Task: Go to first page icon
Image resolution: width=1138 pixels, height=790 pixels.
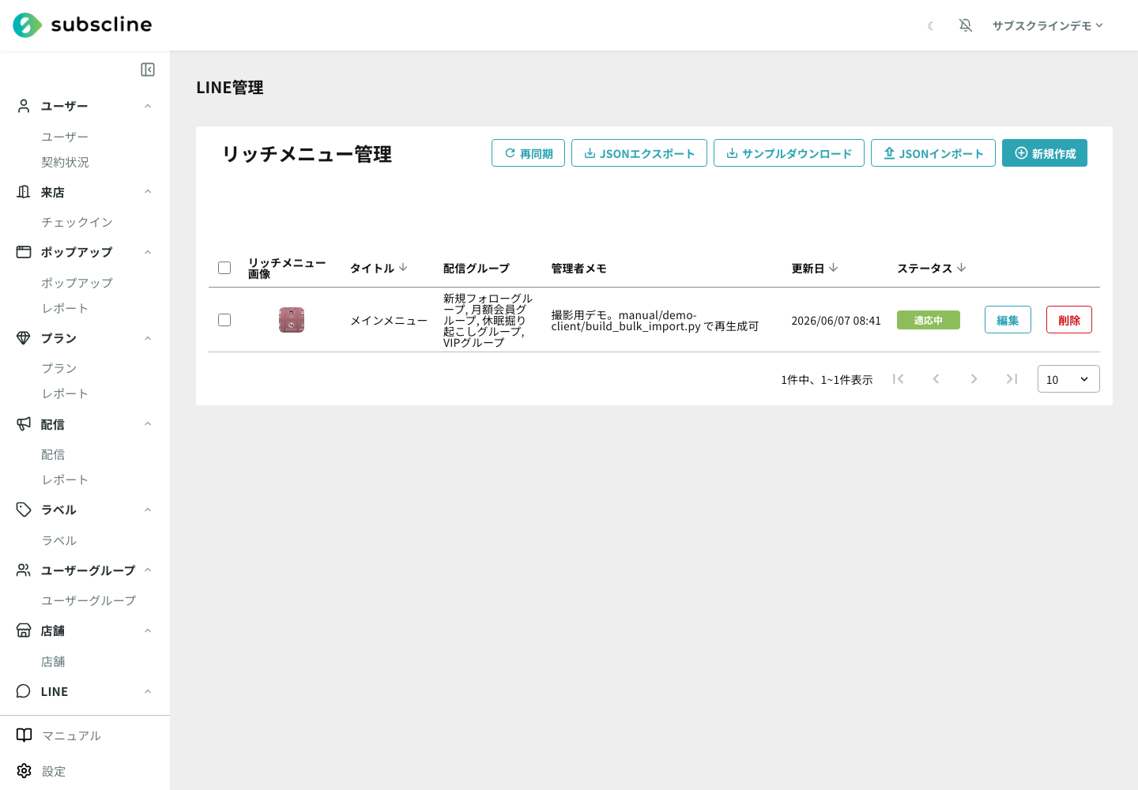Action: click(898, 379)
